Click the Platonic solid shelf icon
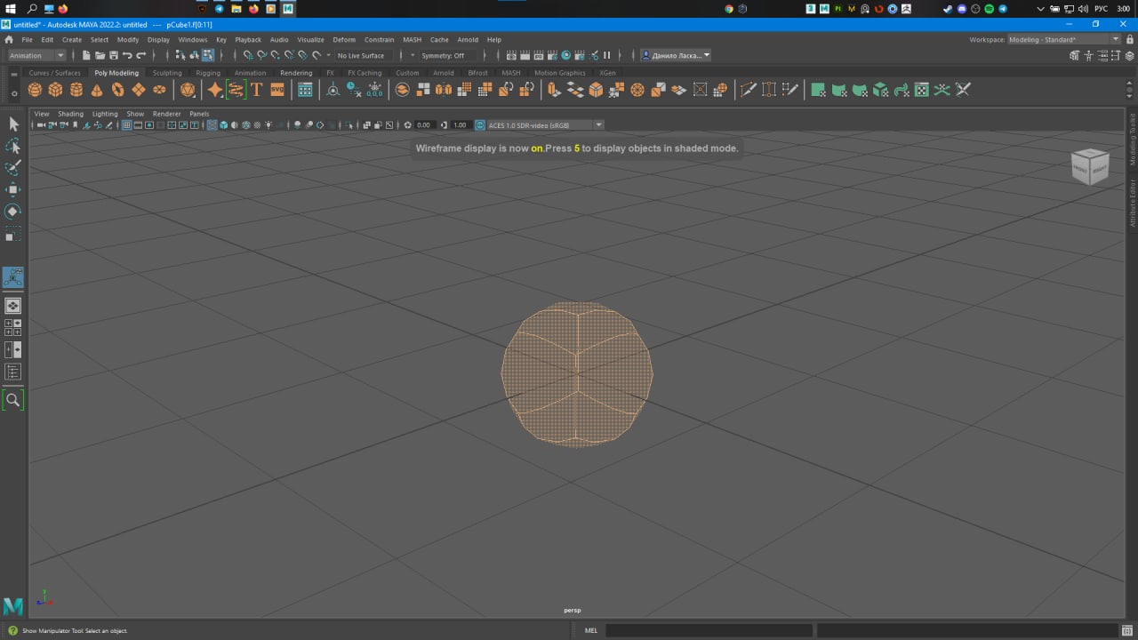Screen dimensions: 1138x640 pyautogui.click(x=188, y=90)
